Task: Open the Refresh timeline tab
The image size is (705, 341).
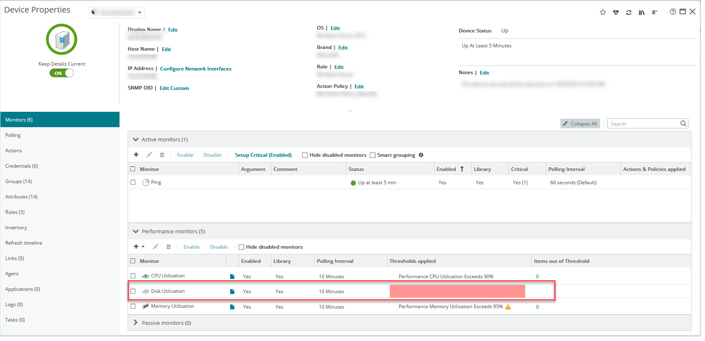Action: click(x=60, y=243)
